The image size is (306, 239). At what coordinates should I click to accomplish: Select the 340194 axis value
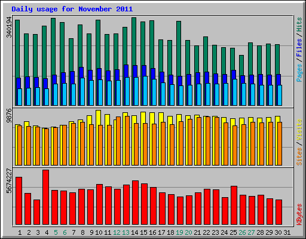point(9,27)
